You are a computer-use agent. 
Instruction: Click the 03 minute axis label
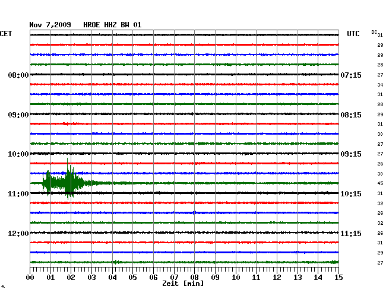tap(91, 277)
